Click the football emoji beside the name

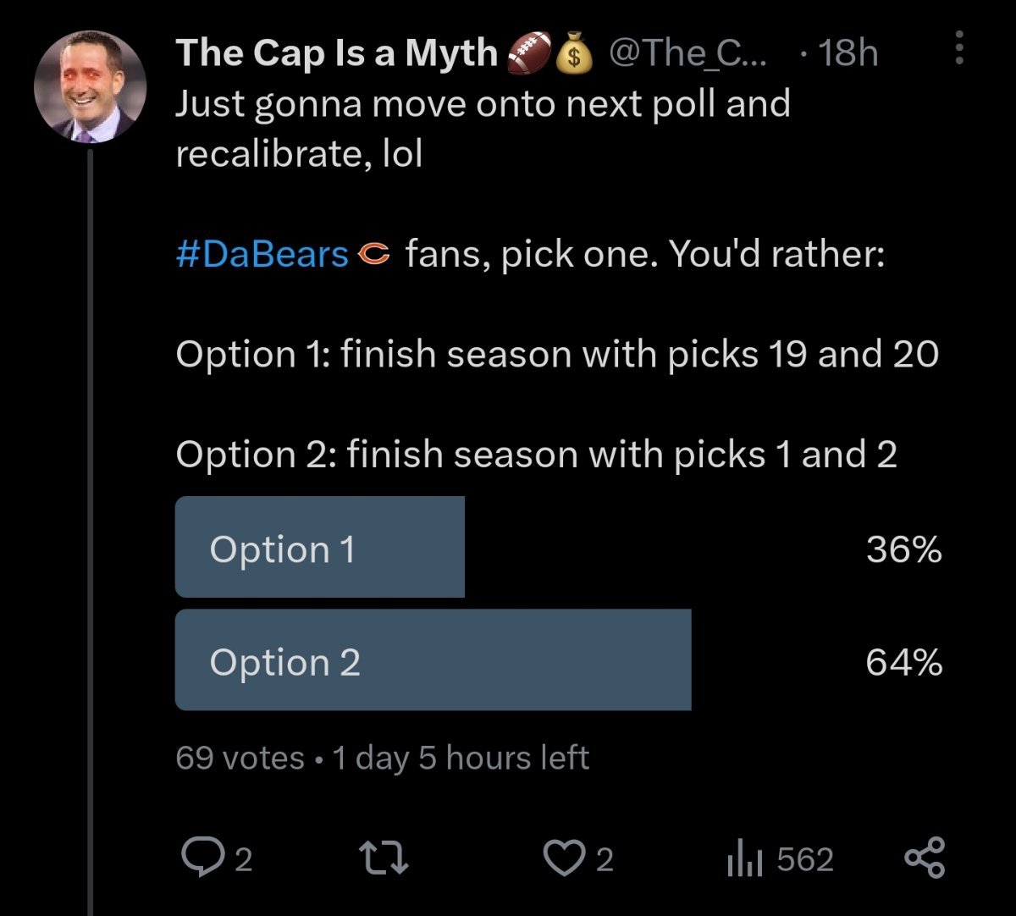point(528,54)
